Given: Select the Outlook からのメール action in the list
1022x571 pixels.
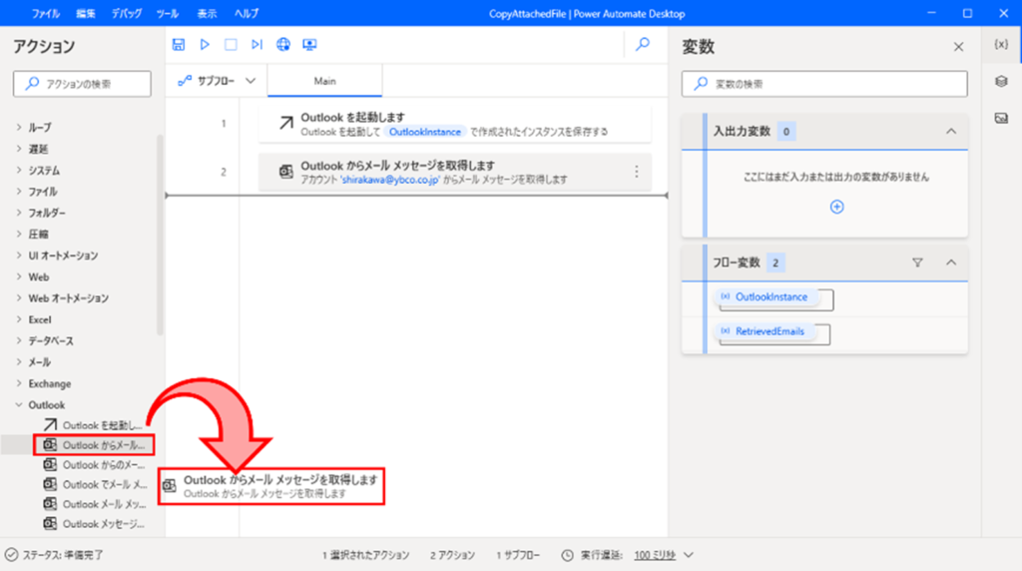Looking at the screenshot, I should (x=93, y=465).
